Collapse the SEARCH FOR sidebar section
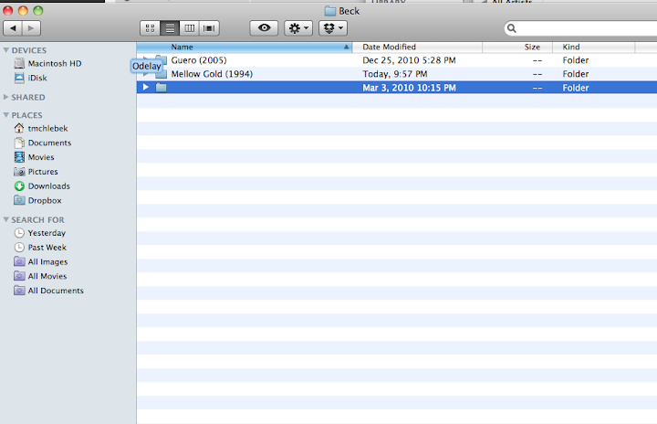The height and width of the screenshot is (424, 657). [x=5, y=219]
